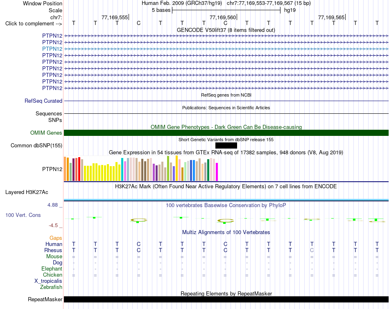Image resolution: width=389 pixels, height=309 pixels.
Task: Click the Zebrafish species label
Action: pos(51,287)
